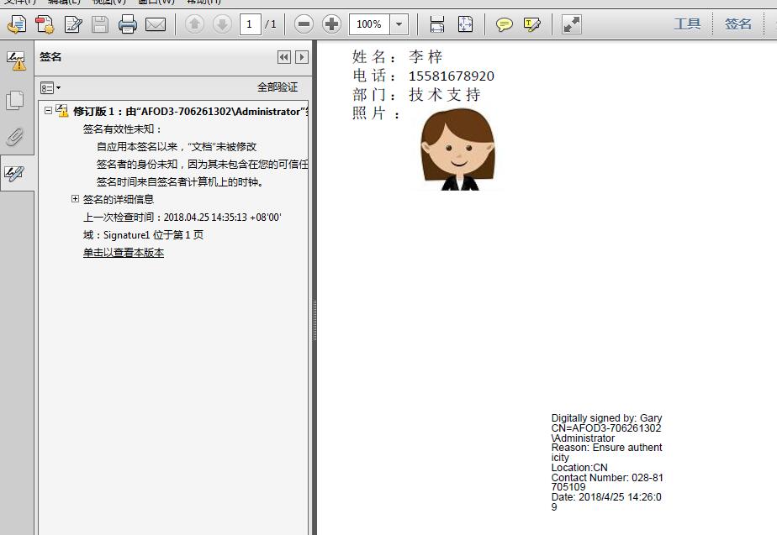Click the digital signature field in document
Viewport: 777px width, 535px height.
coord(607,462)
